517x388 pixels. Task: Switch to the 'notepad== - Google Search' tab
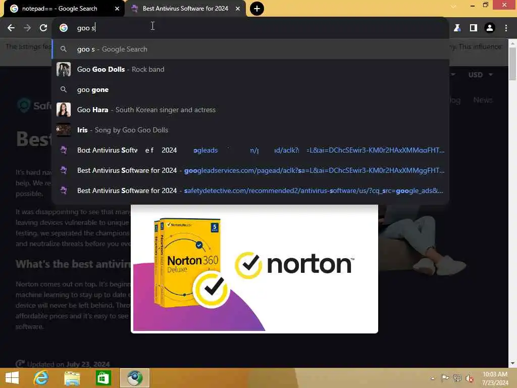click(60, 9)
